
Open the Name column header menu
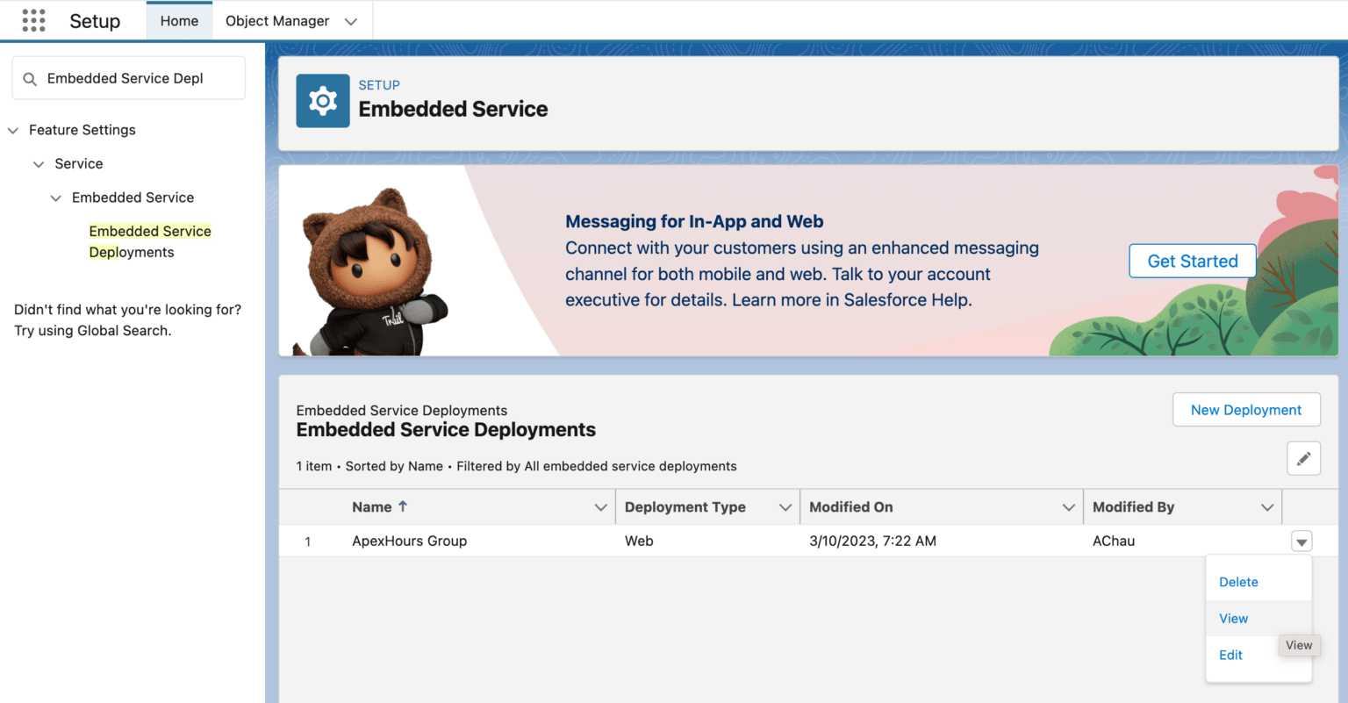click(601, 506)
